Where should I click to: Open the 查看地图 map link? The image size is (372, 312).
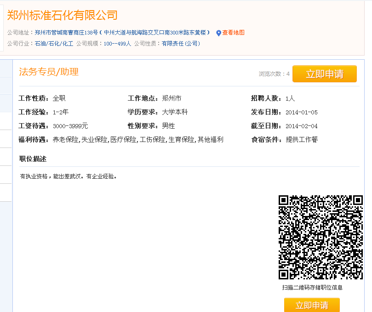pos(233,33)
